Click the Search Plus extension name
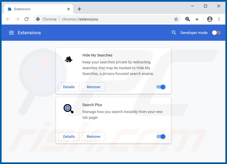This screenshot has height=164, width=227. coord(92,105)
